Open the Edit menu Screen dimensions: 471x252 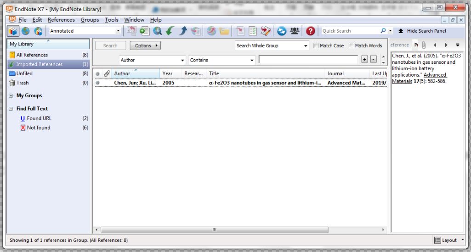click(37, 20)
